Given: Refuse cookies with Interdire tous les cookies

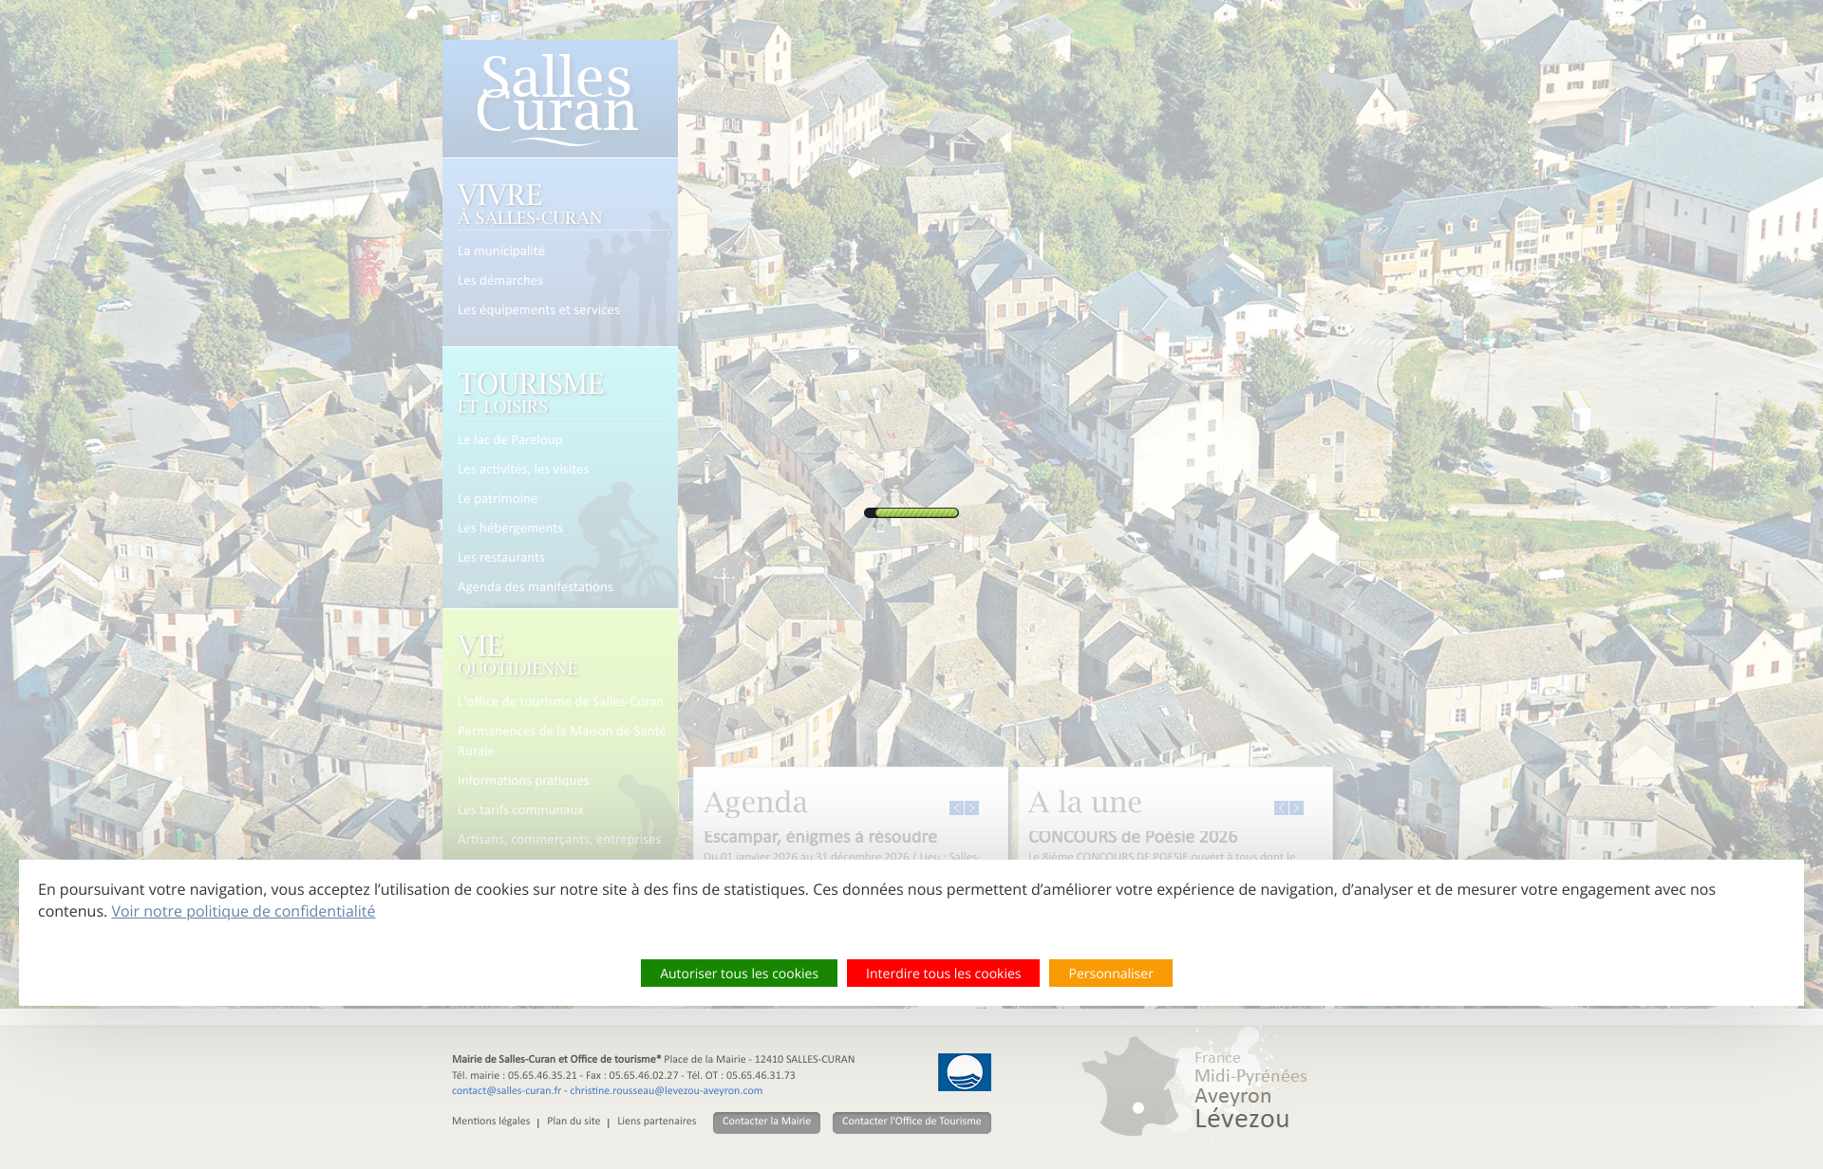Looking at the screenshot, I should click(943, 974).
